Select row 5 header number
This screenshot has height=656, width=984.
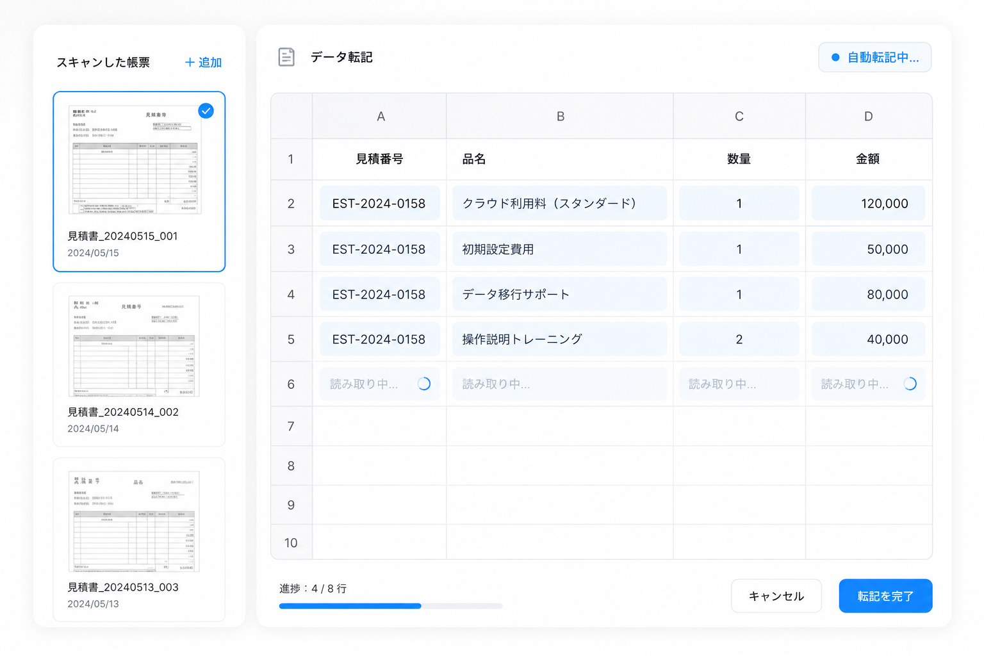tap(291, 340)
